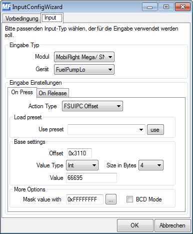Expand the Gerät FuelPumpLo dropdown
Image resolution: width=193 pixels, height=234 pixels.
click(x=84, y=70)
